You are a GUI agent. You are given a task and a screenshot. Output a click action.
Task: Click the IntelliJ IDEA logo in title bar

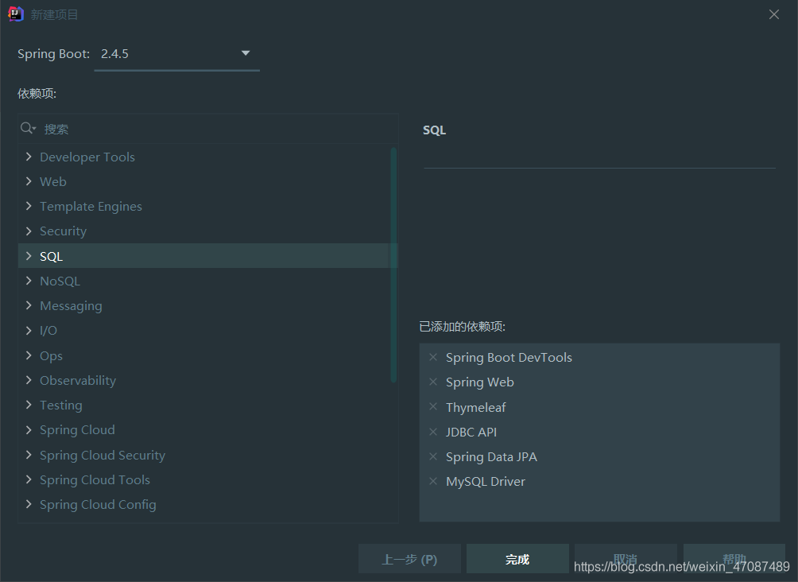tap(15, 14)
